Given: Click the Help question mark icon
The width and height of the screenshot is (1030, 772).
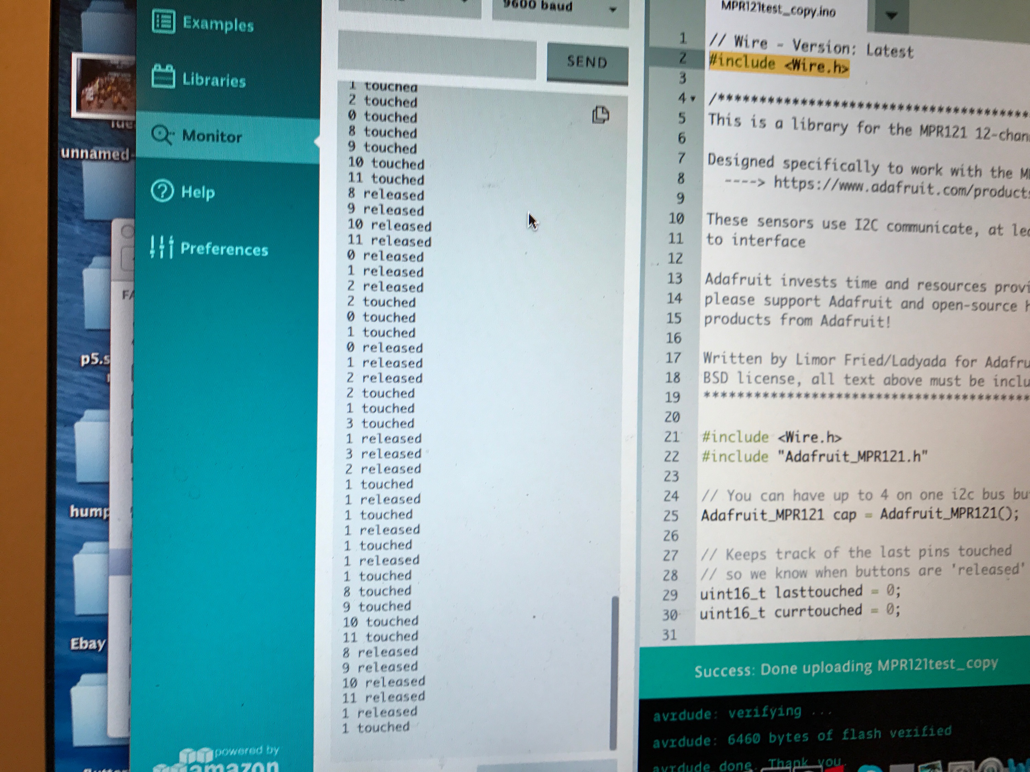Looking at the screenshot, I should (162, 191).
